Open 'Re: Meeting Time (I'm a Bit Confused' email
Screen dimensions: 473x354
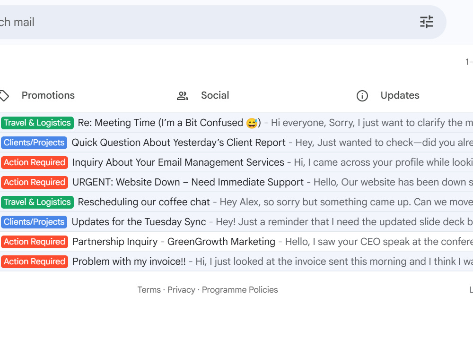pyautogui.click(x=169, y=123)
